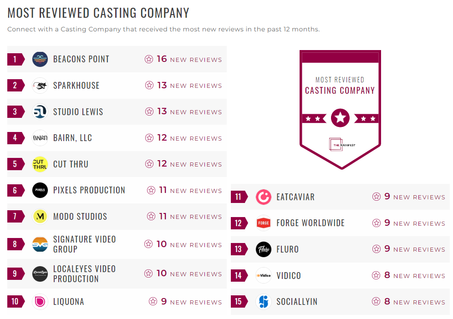Click the rank 1 number flag
453x319 pixels.
click(15, 59)
